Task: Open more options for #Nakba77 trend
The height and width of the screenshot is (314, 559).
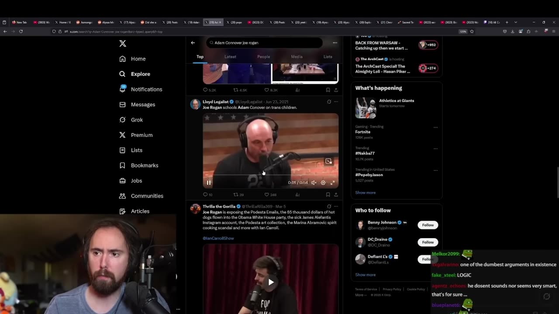Action: tap(435, 148)
